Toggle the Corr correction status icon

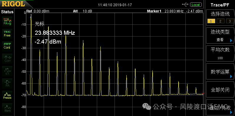click(x=7, y=59)
